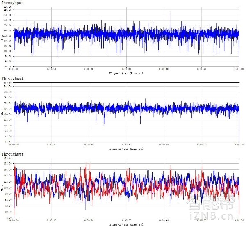Click 0:00:00 under the middle chart

click(x=14, y=144)
